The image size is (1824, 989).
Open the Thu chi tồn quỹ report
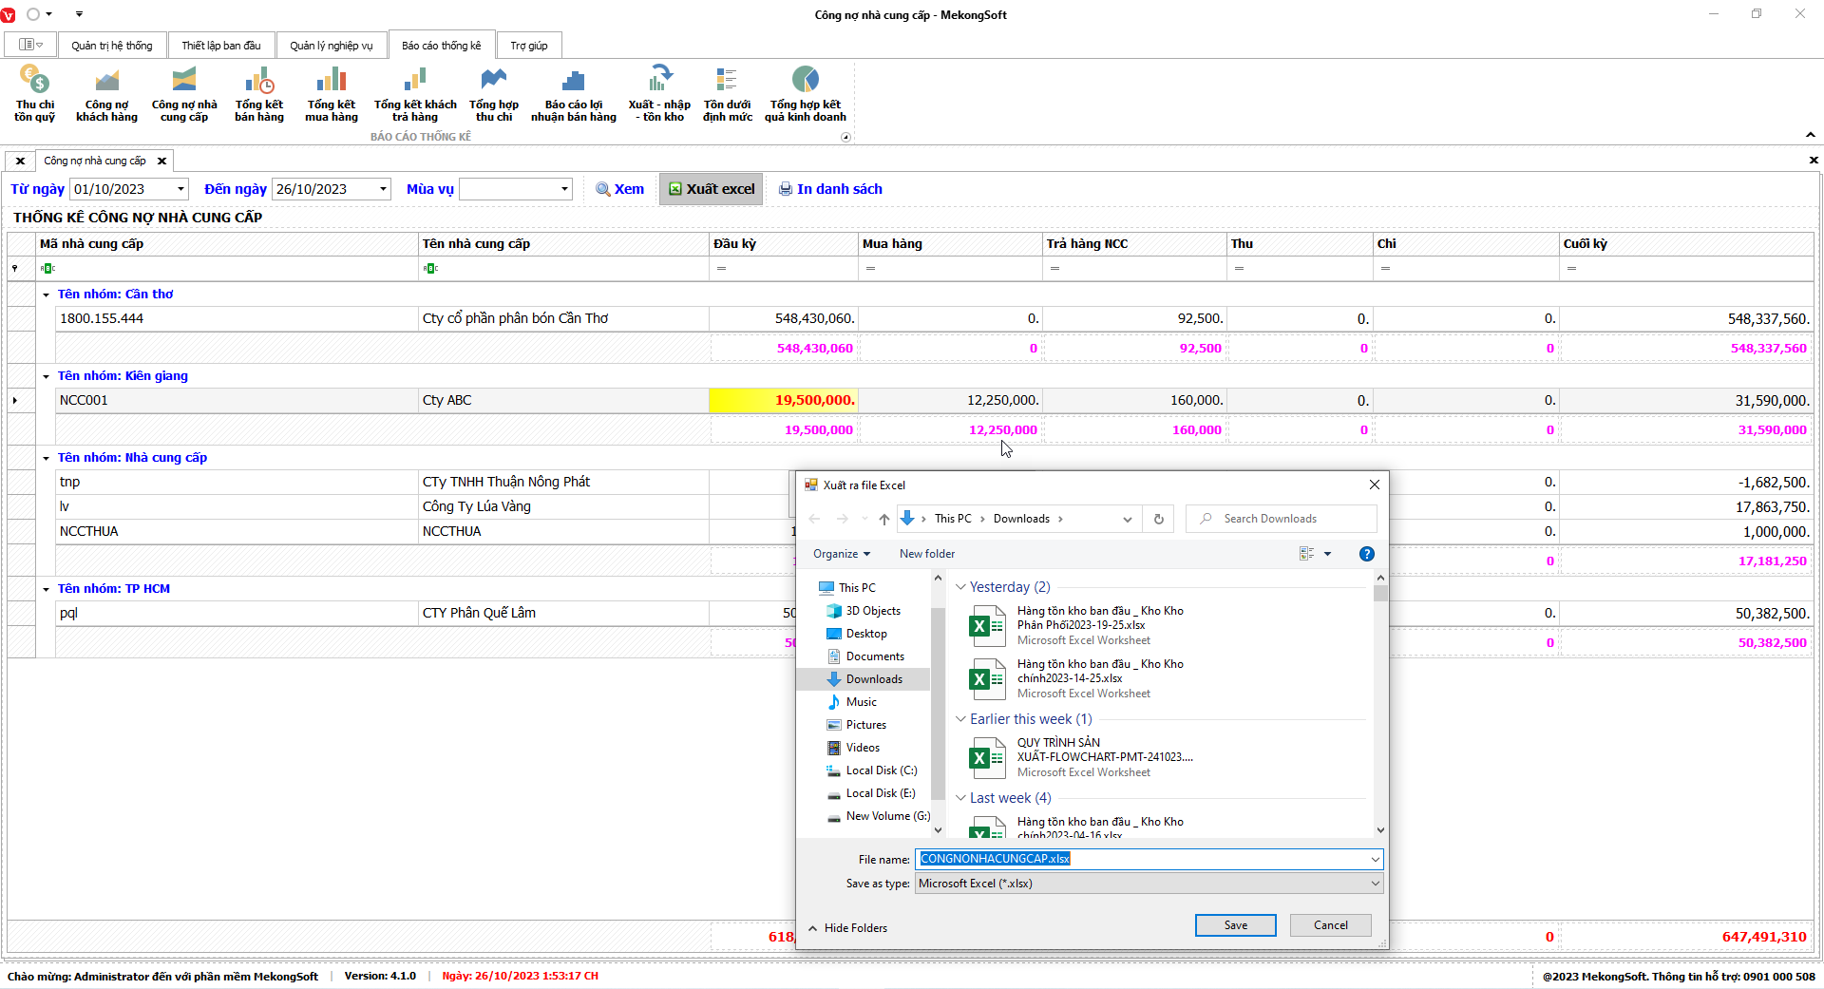[x=34, y=93]
